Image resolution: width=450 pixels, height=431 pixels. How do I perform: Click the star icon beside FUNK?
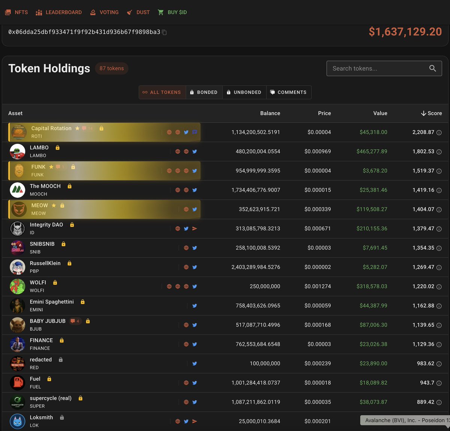pyautogui.click(x=51, y=167)
